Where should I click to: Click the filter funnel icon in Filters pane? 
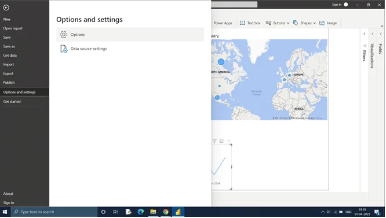(365, 46)
